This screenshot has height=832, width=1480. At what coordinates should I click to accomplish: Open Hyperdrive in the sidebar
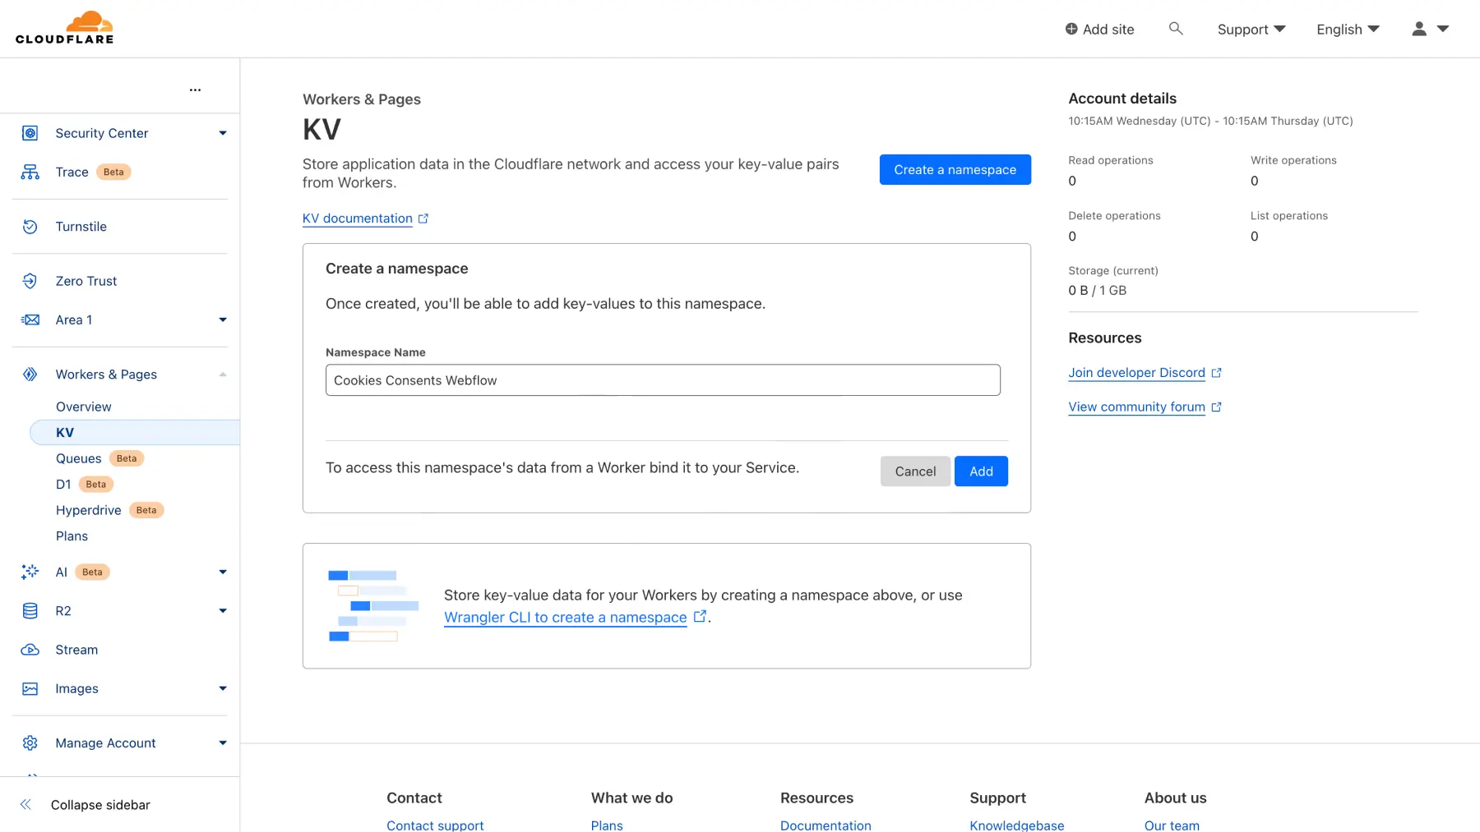[89, 510]
